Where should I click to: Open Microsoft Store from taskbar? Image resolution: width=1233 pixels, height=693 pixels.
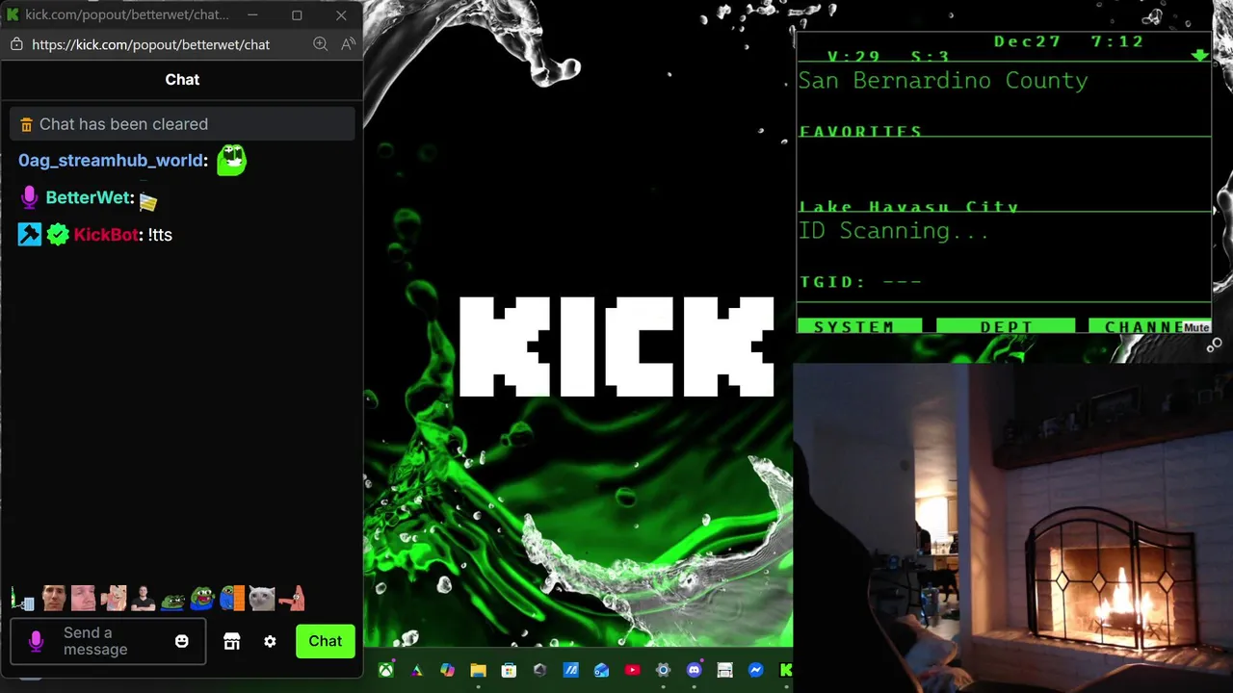pyautogui.click(x=509, y=670)
